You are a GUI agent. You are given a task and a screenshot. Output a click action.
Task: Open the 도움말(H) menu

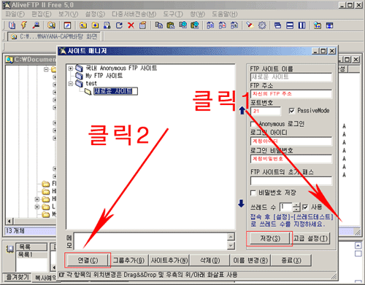(x=225, y=14)
